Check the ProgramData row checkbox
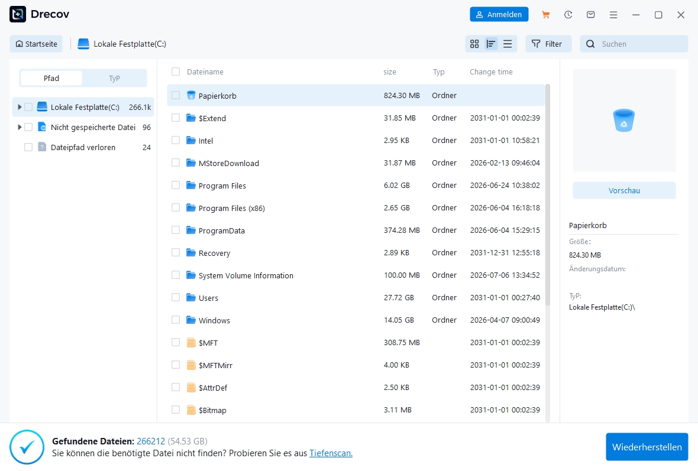The height and width of the screenshot is (471, 698). (x=176, y=230)
